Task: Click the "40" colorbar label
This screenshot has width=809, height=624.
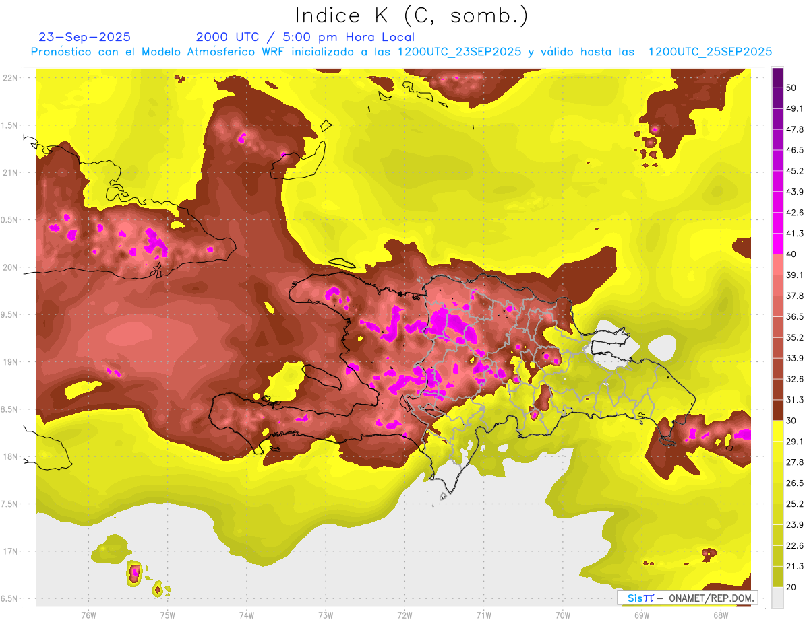Action: pos(791,254)
